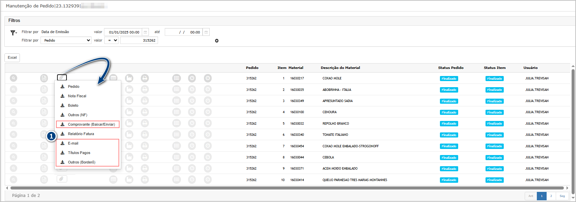576x202 pixels.
Task: Add a new filter with the plus icon
Action: [x=217, y=41]
